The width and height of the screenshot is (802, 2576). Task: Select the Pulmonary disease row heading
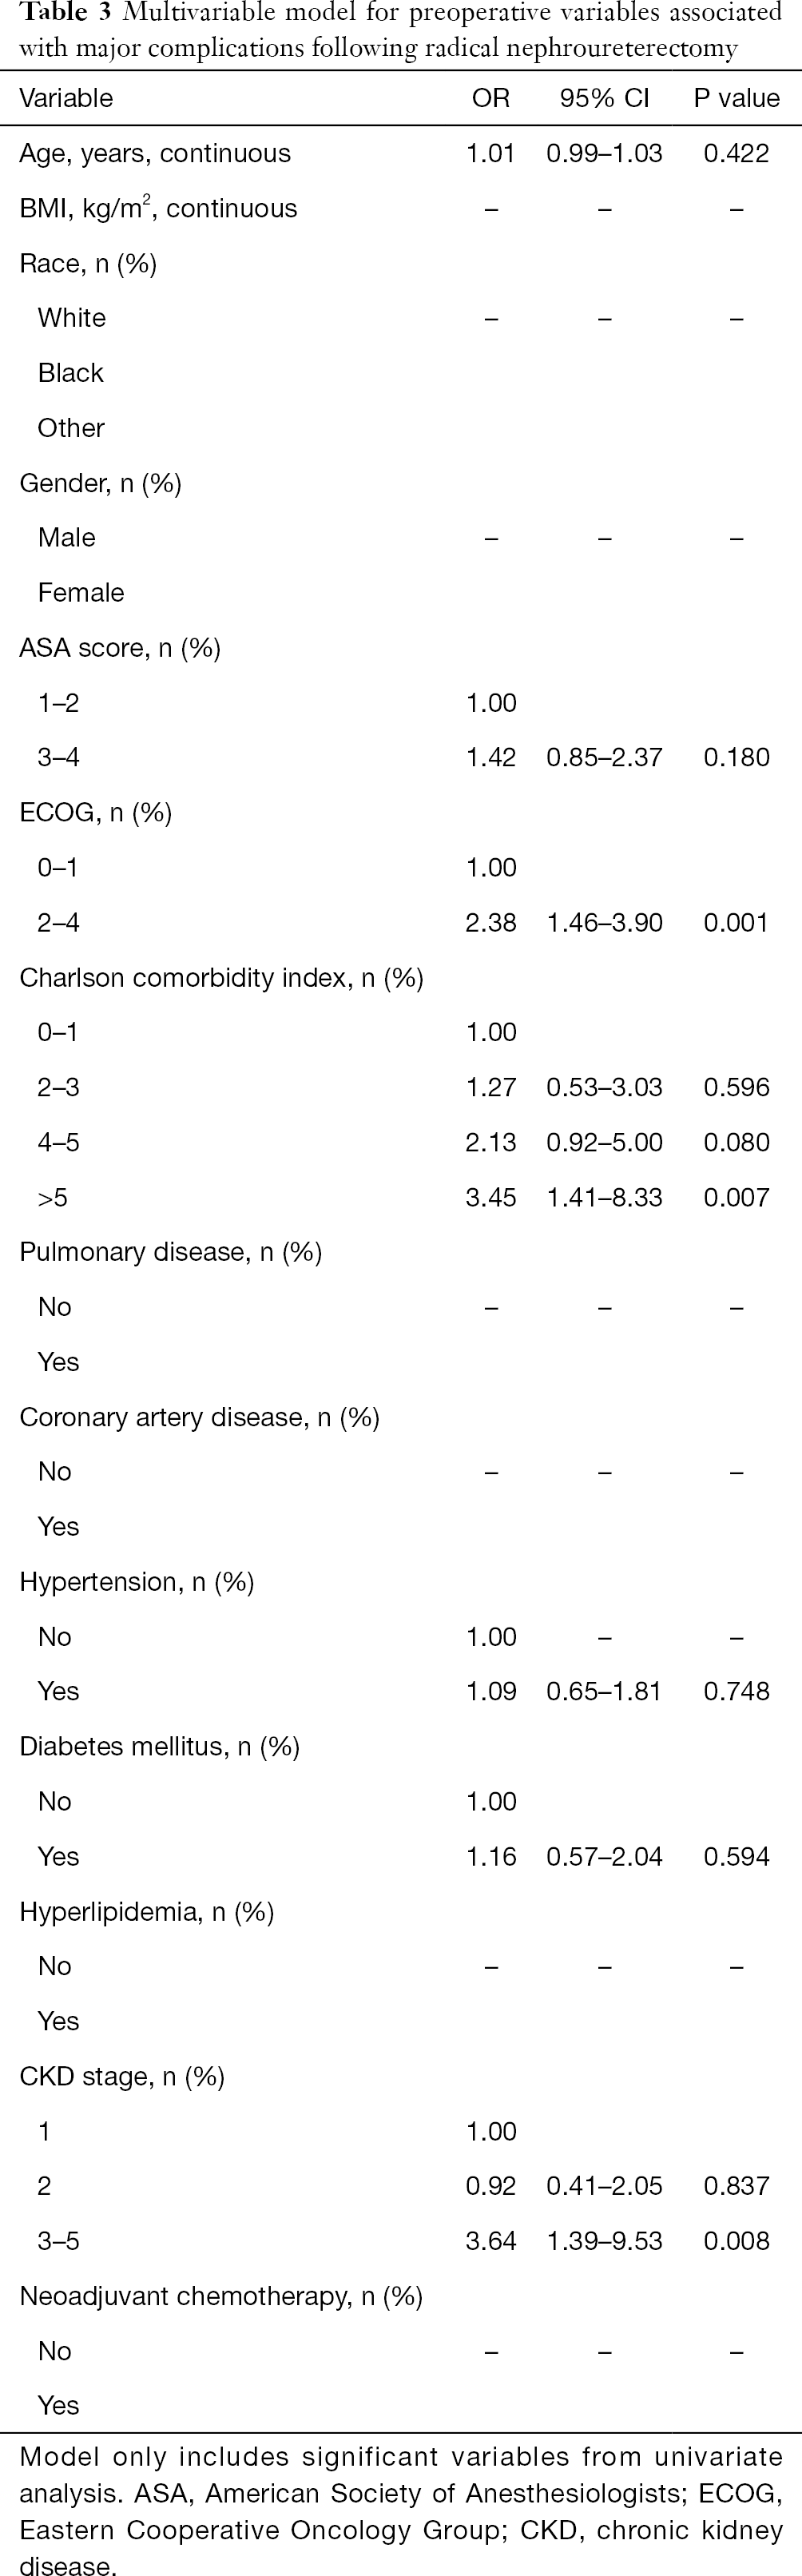coord(170,1252)
